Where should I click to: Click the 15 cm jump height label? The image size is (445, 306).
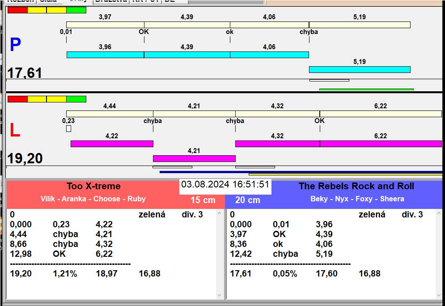(203, 200)
